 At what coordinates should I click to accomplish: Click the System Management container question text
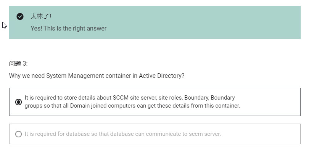[97, 76]
